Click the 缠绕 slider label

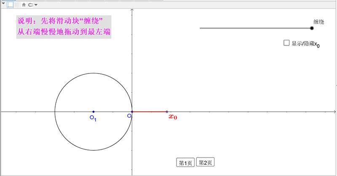point(318,22)
